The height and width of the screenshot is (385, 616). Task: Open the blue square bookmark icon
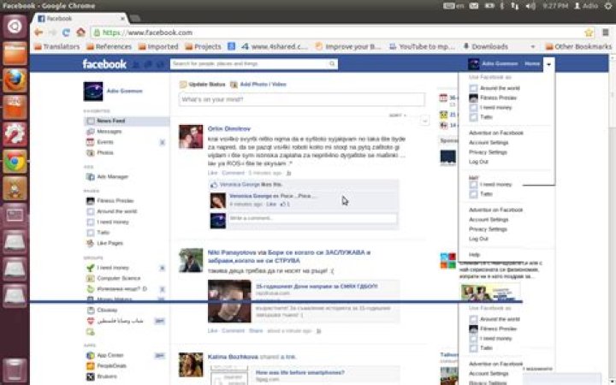pos(231,46)
